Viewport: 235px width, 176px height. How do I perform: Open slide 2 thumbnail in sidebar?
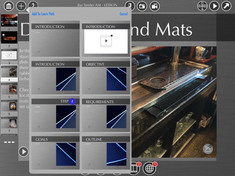pyautogui.click(x=9, y=37)
